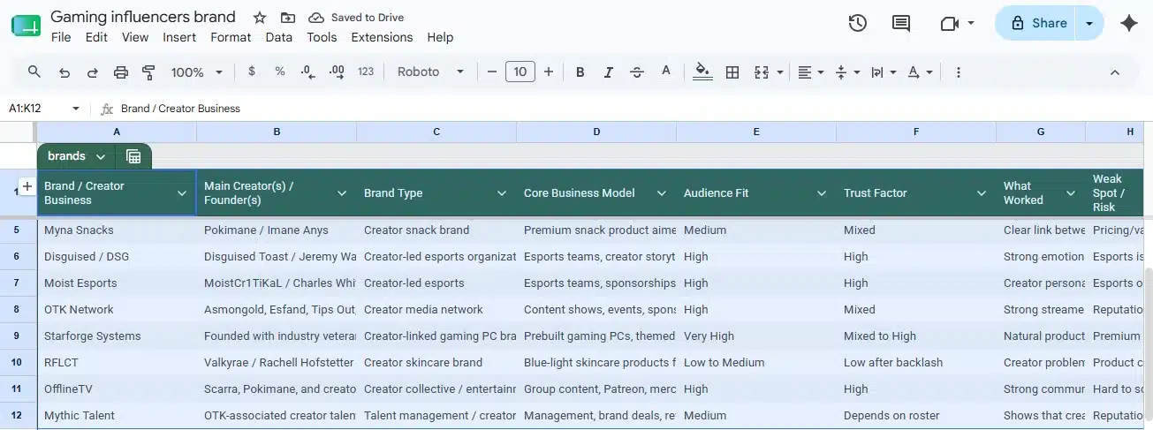Open the more toolbar options menu
Image resolution: width=1153 pixels, height=430 pixels.
click(958, 72)
